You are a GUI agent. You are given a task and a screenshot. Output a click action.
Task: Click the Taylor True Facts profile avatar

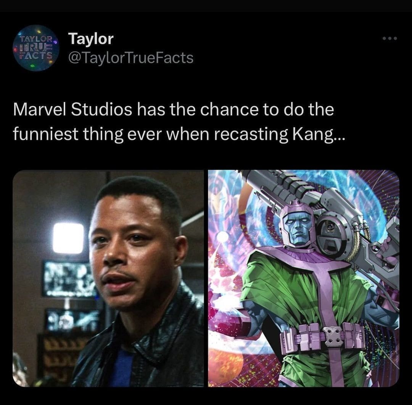(36, 48)
